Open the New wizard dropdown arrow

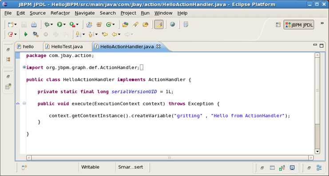click(x=15, y=25)
